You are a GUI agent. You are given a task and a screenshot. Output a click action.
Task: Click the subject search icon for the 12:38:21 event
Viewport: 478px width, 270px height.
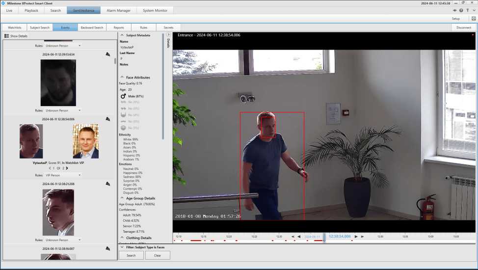point(107,184)
